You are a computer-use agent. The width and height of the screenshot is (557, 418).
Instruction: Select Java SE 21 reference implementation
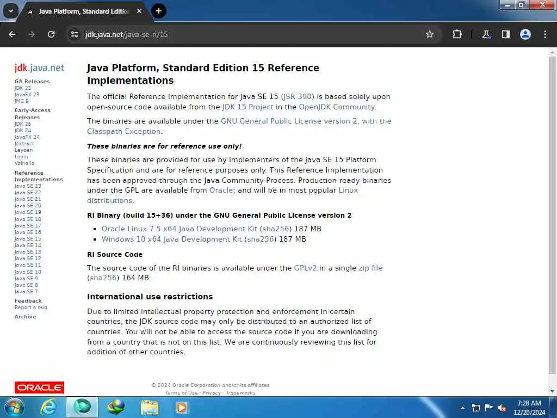tap(28, 199)
